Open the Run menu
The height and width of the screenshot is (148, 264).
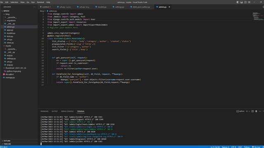tap(33, 2)
